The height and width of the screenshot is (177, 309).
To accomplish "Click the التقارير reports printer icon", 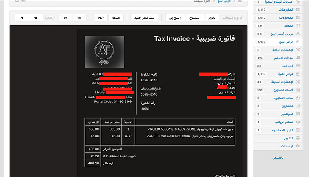I will 298,138.
